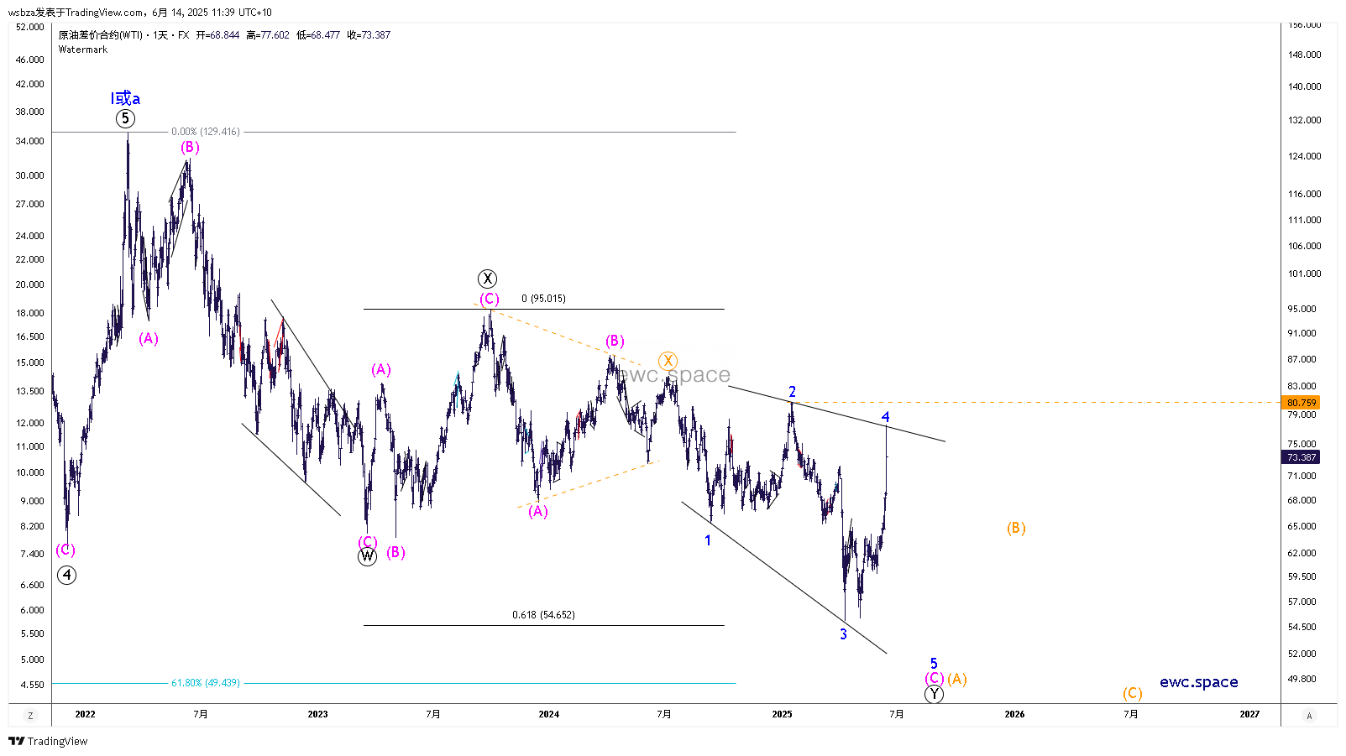Viewport: 1346px width, 756px height.
Task: Click the black circled X above (C)
Action: (x=487, y=279)
